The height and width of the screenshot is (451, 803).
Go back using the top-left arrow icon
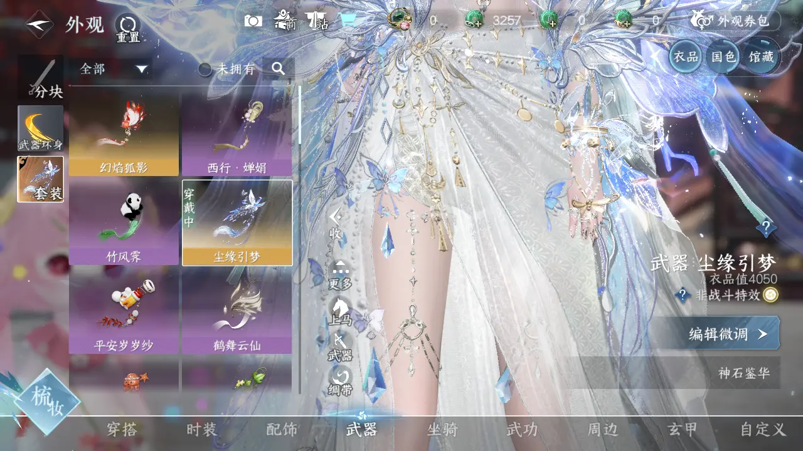pyautogui.click(x=39, y=24)
